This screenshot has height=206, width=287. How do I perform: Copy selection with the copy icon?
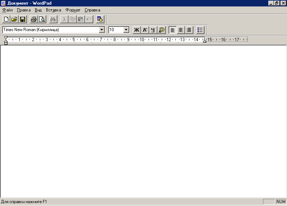click(x=72, y=19)
